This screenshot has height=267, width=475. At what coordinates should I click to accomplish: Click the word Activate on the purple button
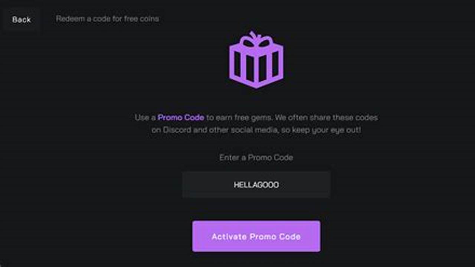point(229,237)
